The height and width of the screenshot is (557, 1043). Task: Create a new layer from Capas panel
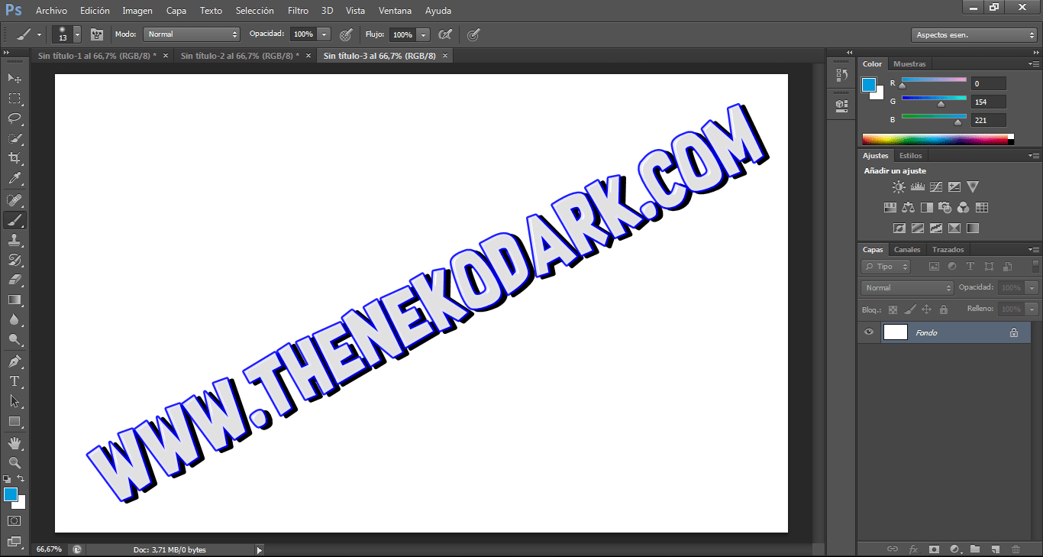click(x=995, y=549)
